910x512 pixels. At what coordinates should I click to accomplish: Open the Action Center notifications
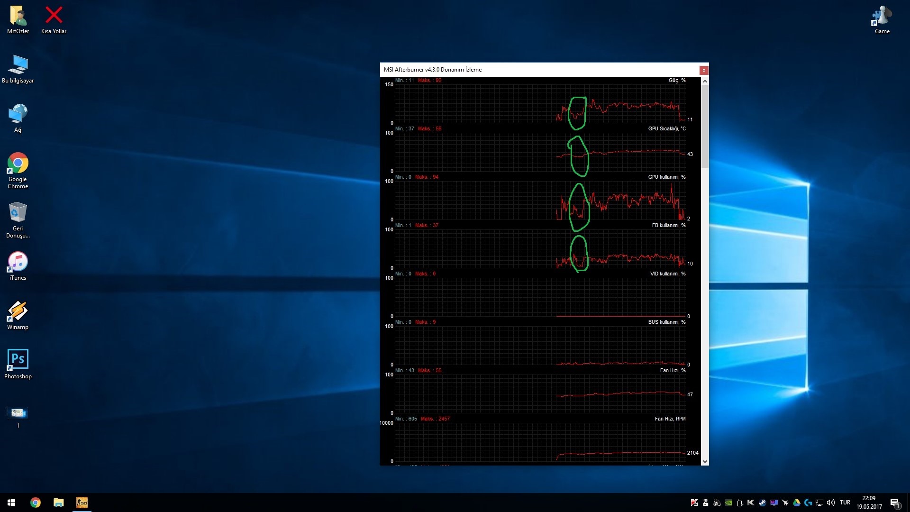pyautogui.click(x=895, y=503)
